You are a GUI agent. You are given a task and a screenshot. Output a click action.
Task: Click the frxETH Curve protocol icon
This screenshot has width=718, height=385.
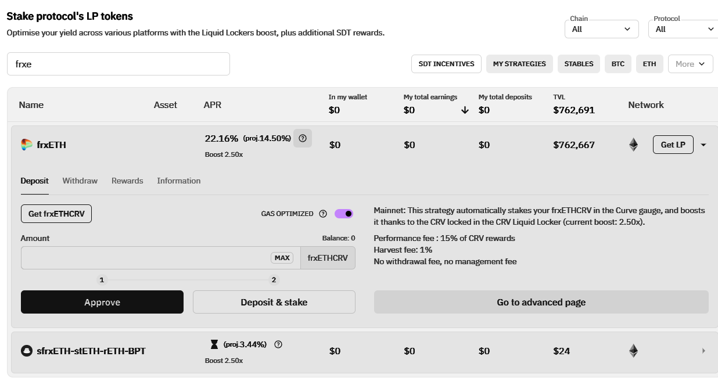pos(27,145)
